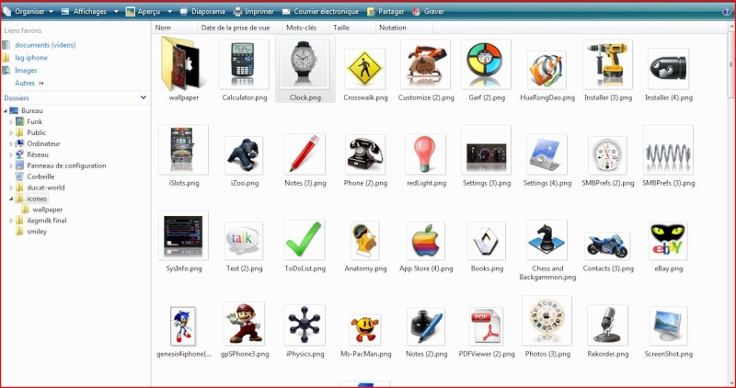The width and height of the screenshot is (736, 388).
Task: Select the Notes (3).png pencil icon
Action: click(305, 154)
